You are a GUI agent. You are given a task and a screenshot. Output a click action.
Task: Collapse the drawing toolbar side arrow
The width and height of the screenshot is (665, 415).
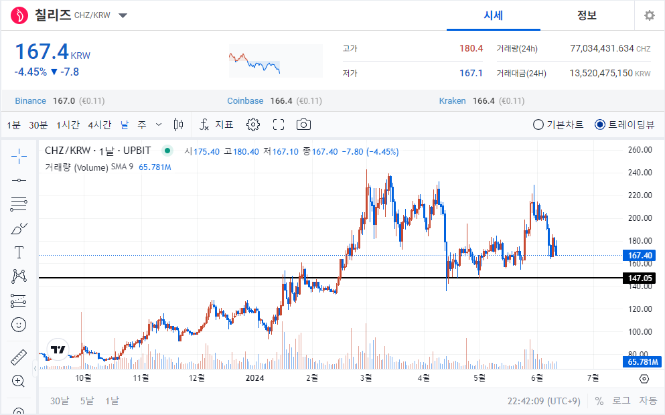point(35,368)
